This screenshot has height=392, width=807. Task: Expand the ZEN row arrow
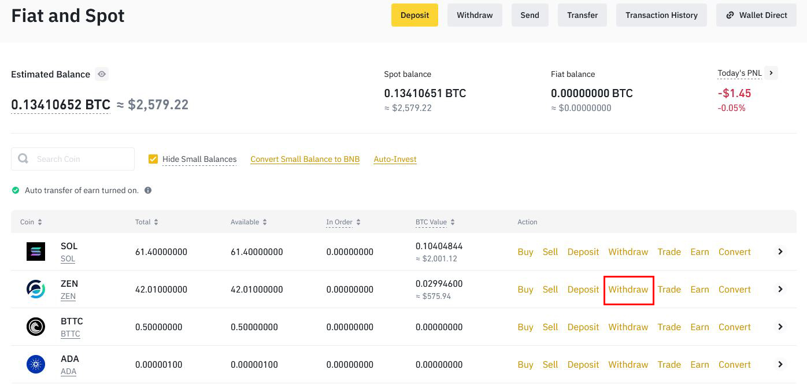[x=780, y=289]
